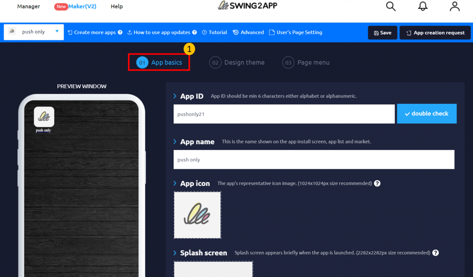Click the double check button
Viewport: 473px width, 277px height.
tap(426, 113)
